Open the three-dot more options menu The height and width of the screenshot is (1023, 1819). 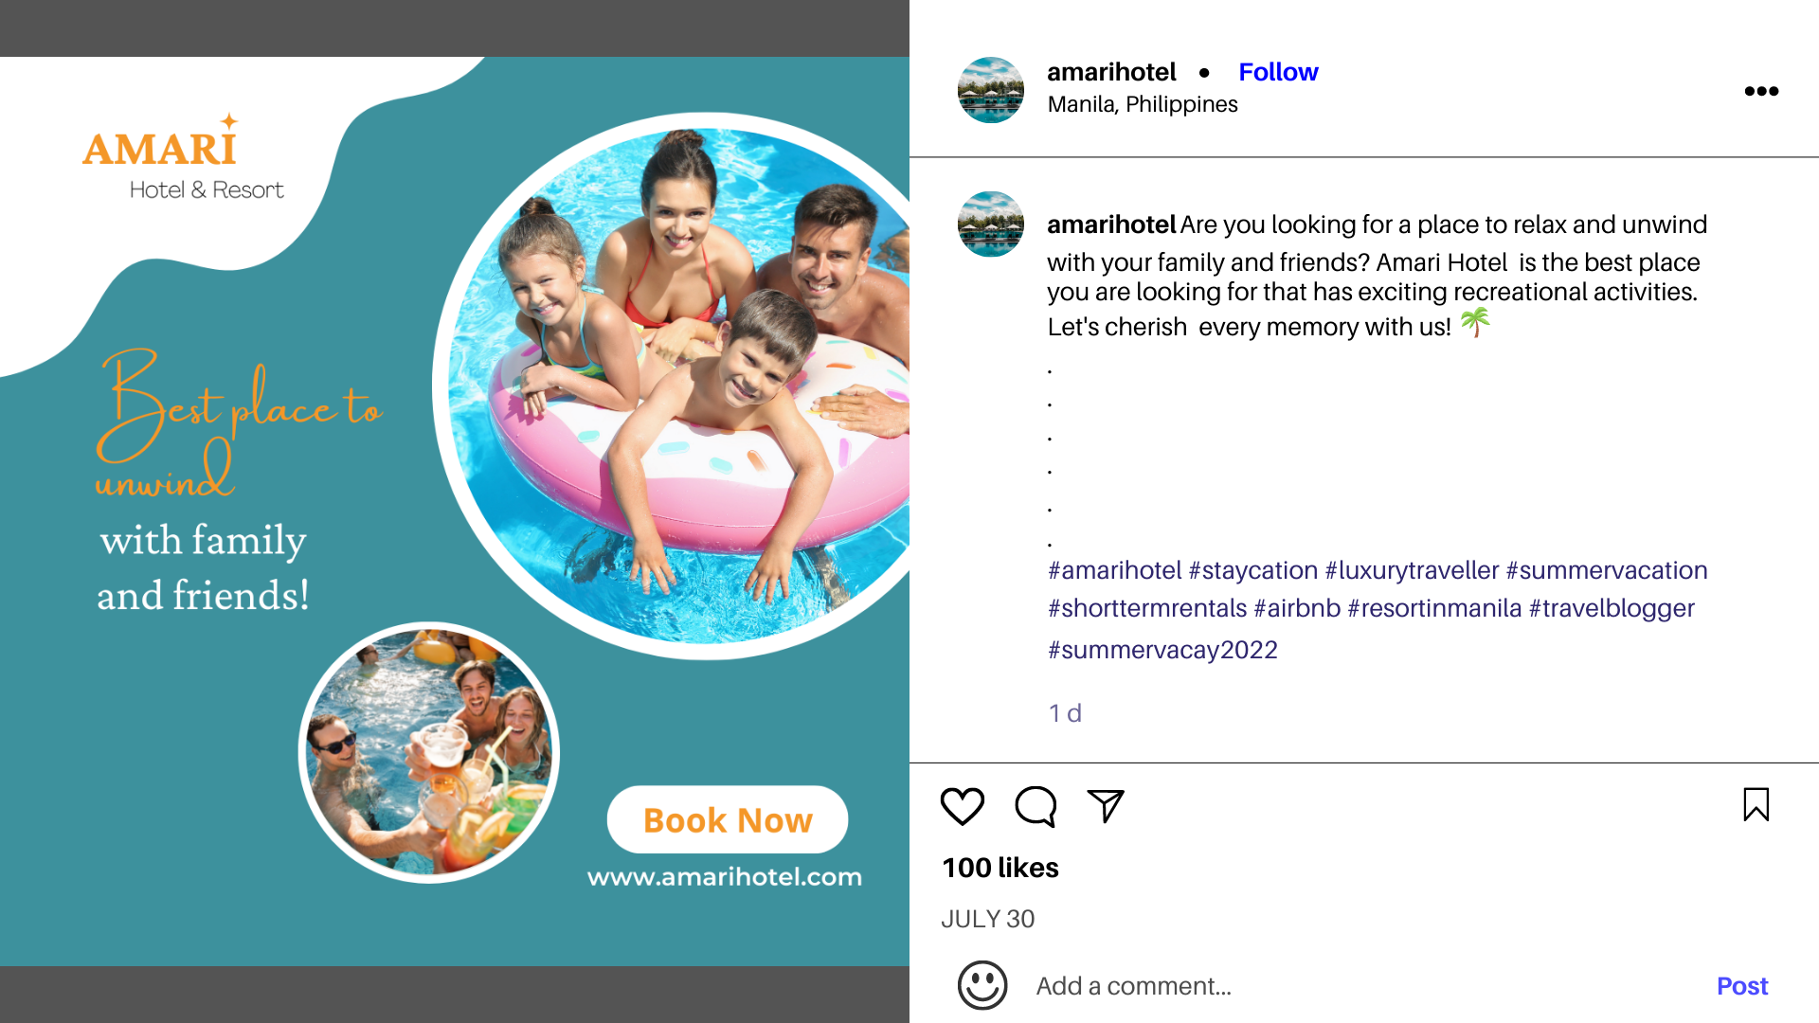[x=1761, y=91]
